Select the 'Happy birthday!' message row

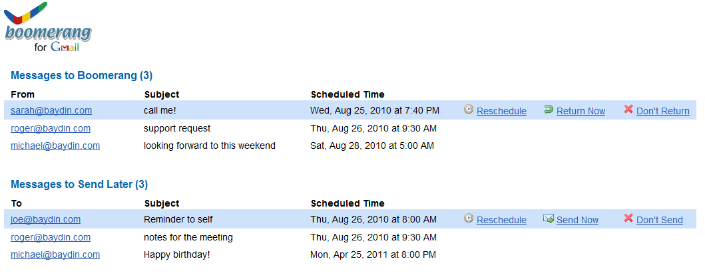pyautogui.click(x=350, y=255)
